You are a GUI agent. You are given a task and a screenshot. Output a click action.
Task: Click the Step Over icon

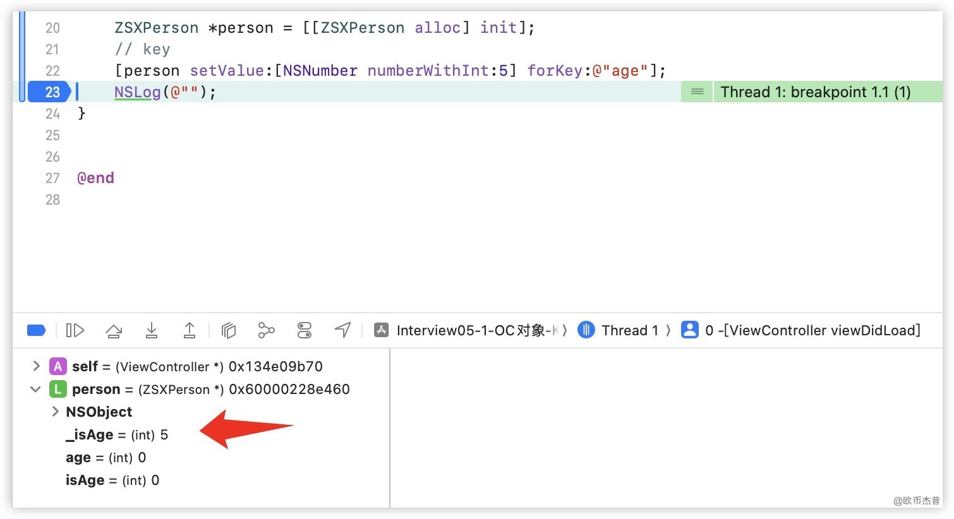tap(114, 330)
